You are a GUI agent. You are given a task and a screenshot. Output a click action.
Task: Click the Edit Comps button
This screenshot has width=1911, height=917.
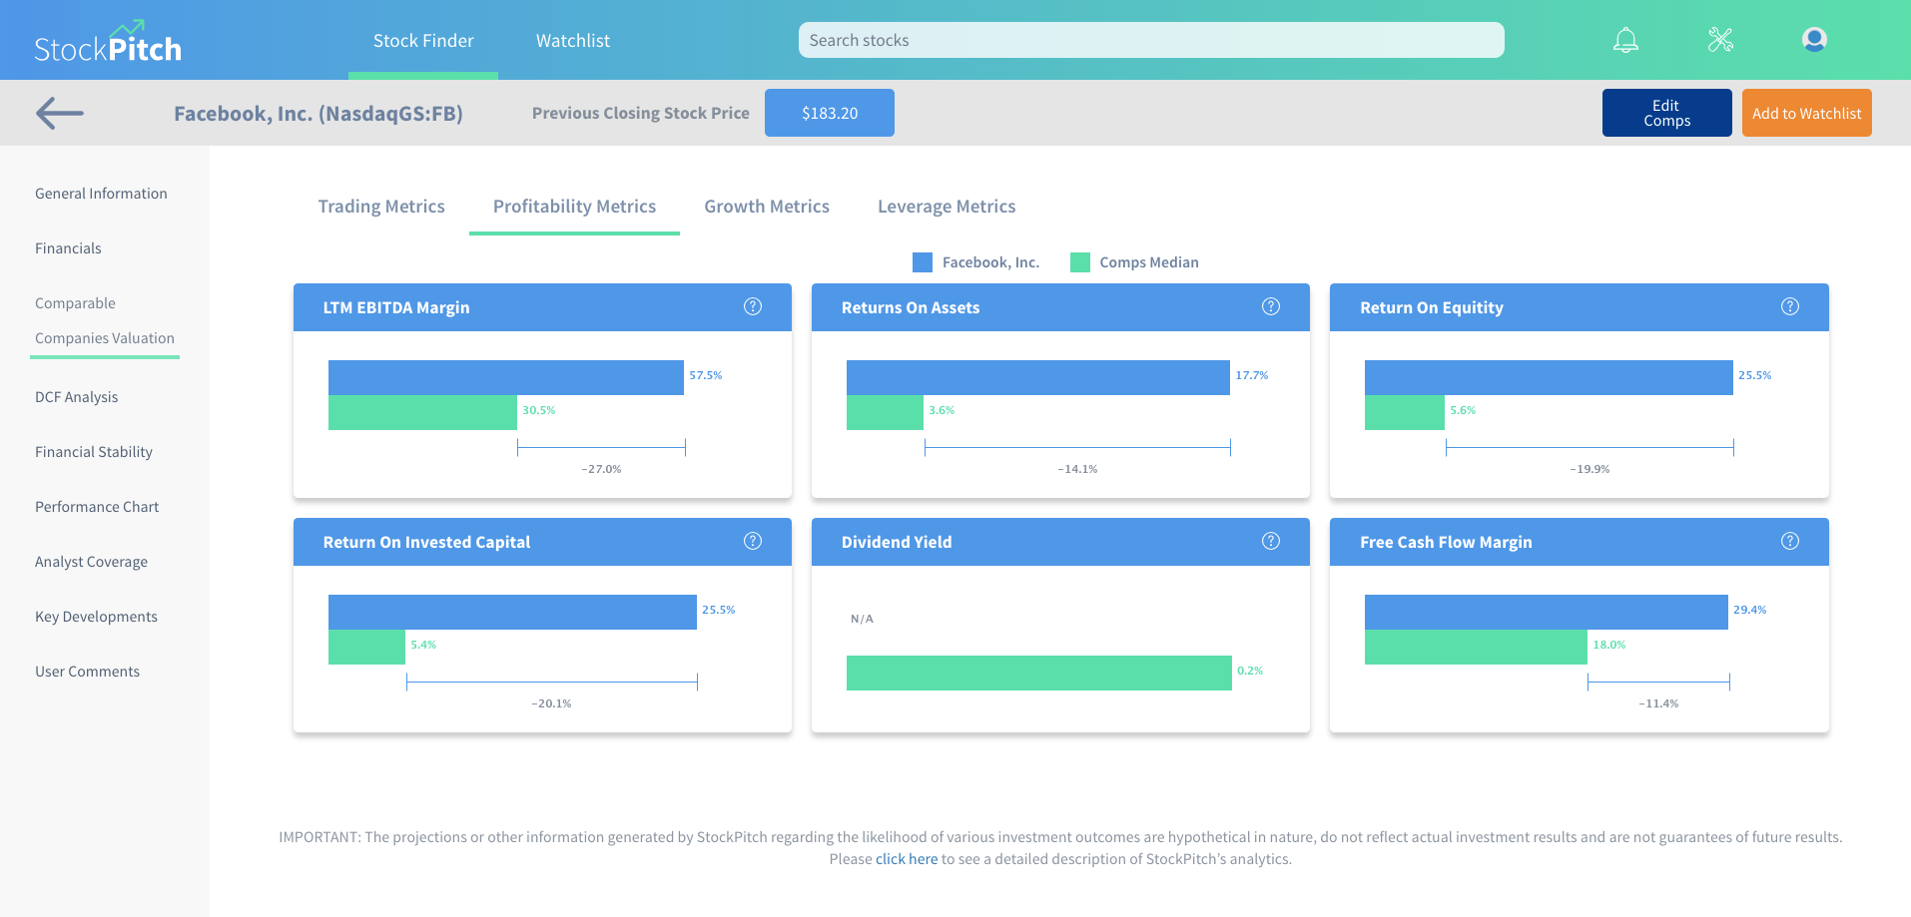coord(1666,113)
